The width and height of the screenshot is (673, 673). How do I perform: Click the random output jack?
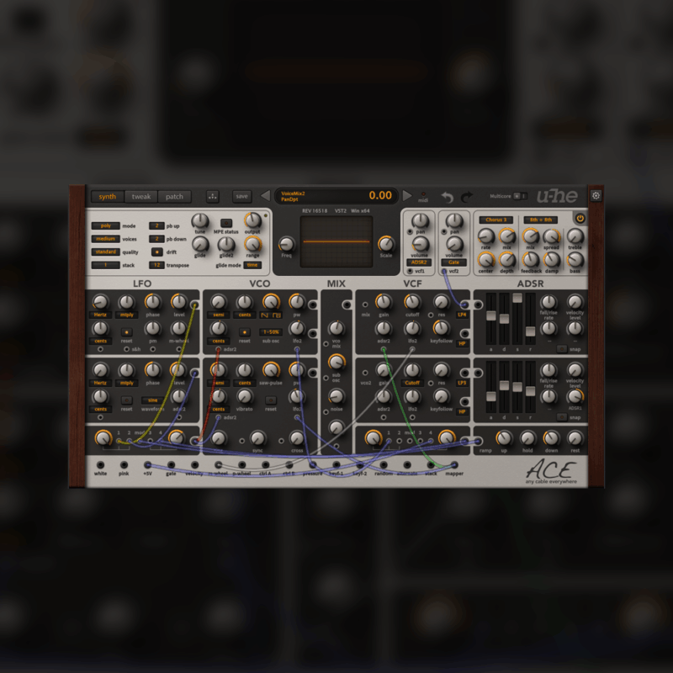click(x=384, y=465)
